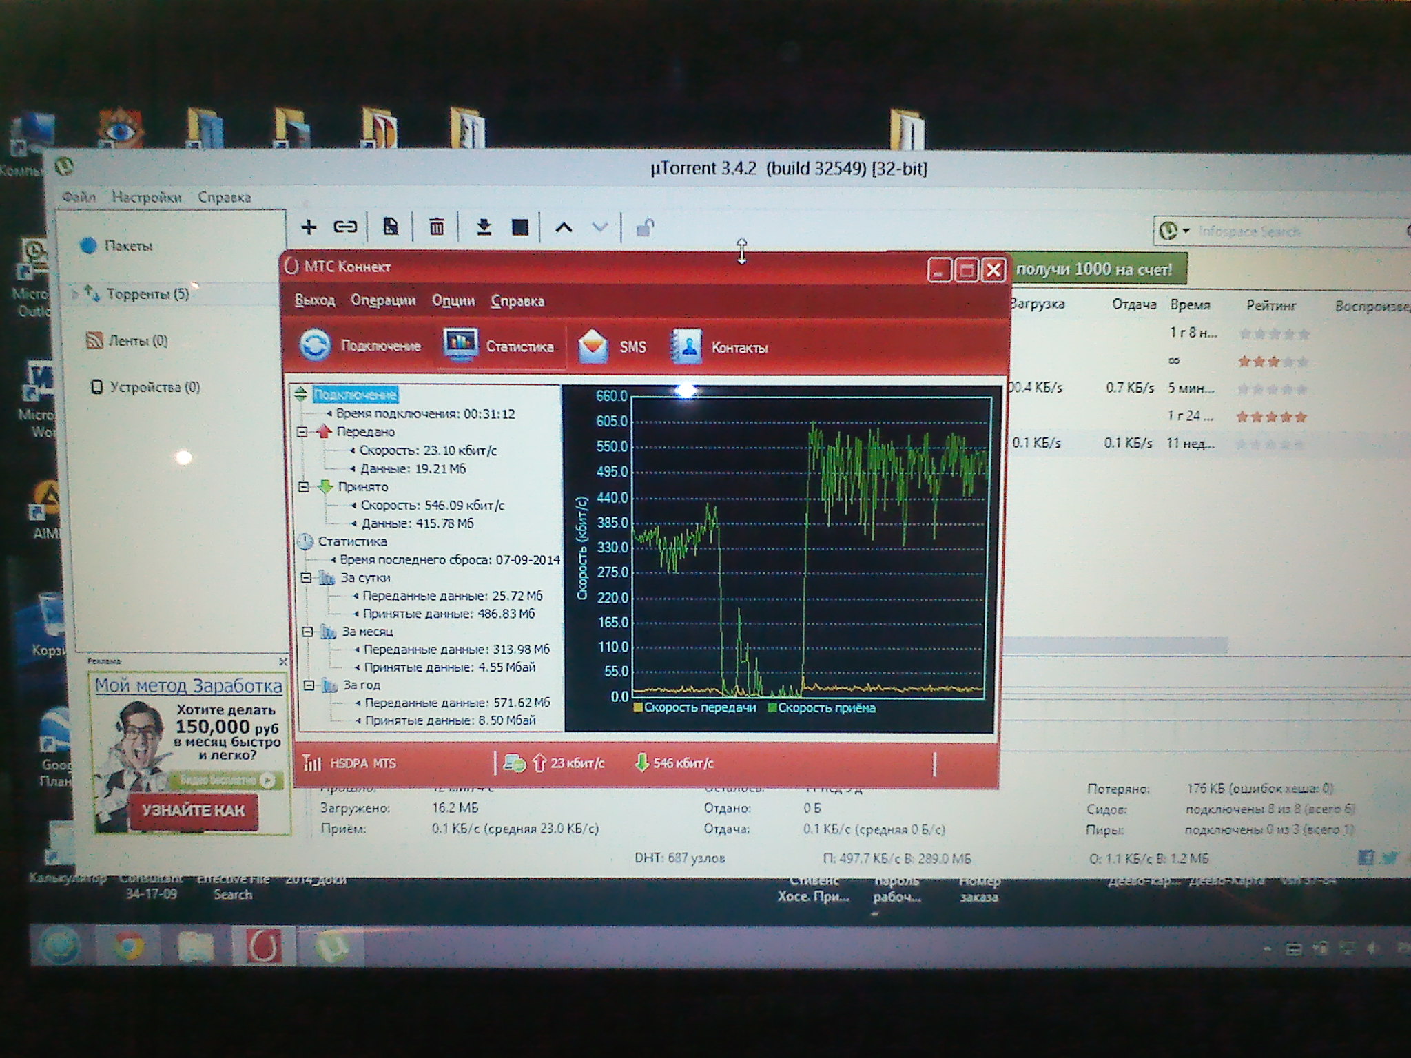
Task: Select Скорость: 546.09 кбит/с row
Action: [432, 505]
